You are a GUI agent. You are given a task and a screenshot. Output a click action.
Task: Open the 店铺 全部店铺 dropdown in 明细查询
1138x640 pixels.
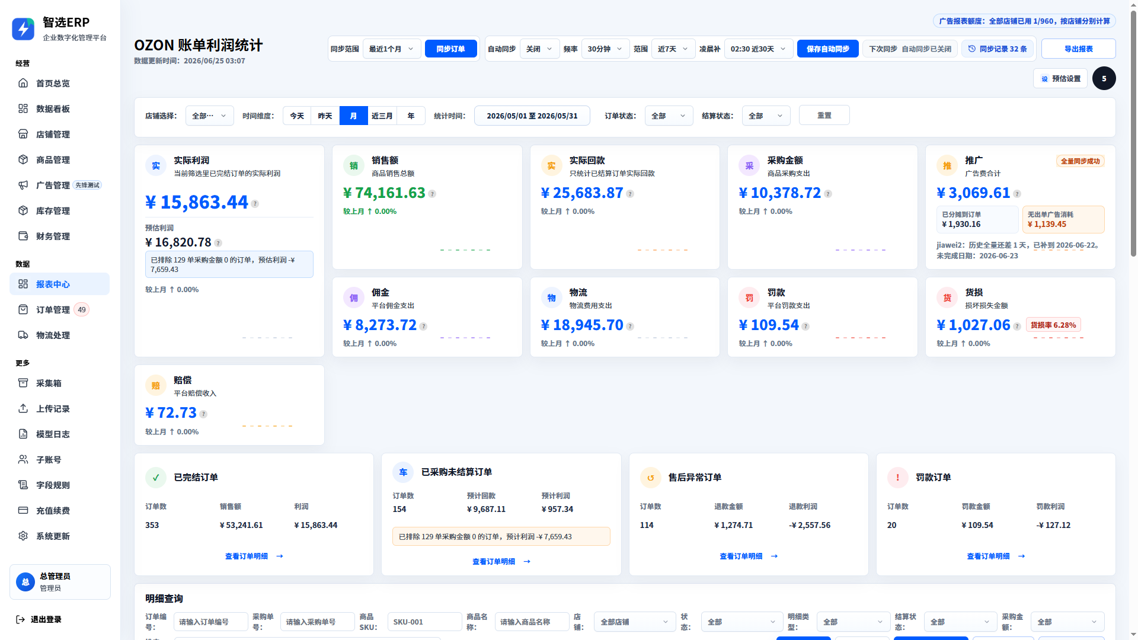[x=635, y=622]
